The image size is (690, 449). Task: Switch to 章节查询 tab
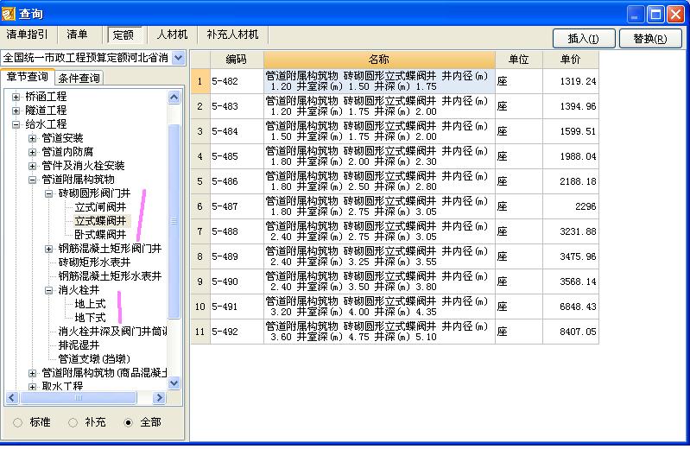[28, 77]
